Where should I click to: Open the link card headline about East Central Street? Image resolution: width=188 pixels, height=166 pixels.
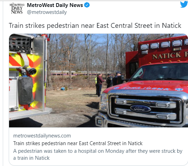pyautogui.click(x=78, y=143)
